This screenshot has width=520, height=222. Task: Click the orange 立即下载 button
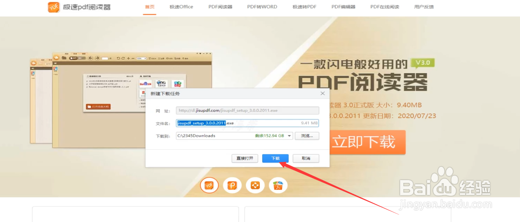[x=367, y=142]
